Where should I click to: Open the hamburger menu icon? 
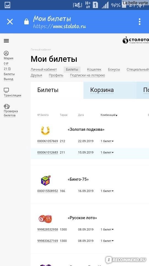[x=6, y=41]
